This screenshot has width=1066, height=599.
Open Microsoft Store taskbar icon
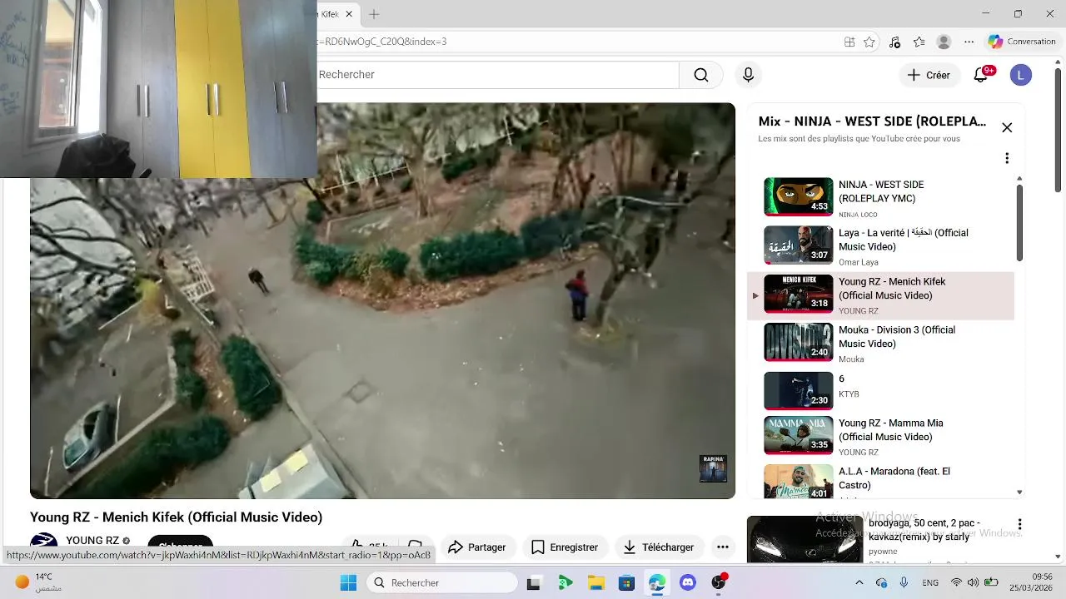point(626,583)
